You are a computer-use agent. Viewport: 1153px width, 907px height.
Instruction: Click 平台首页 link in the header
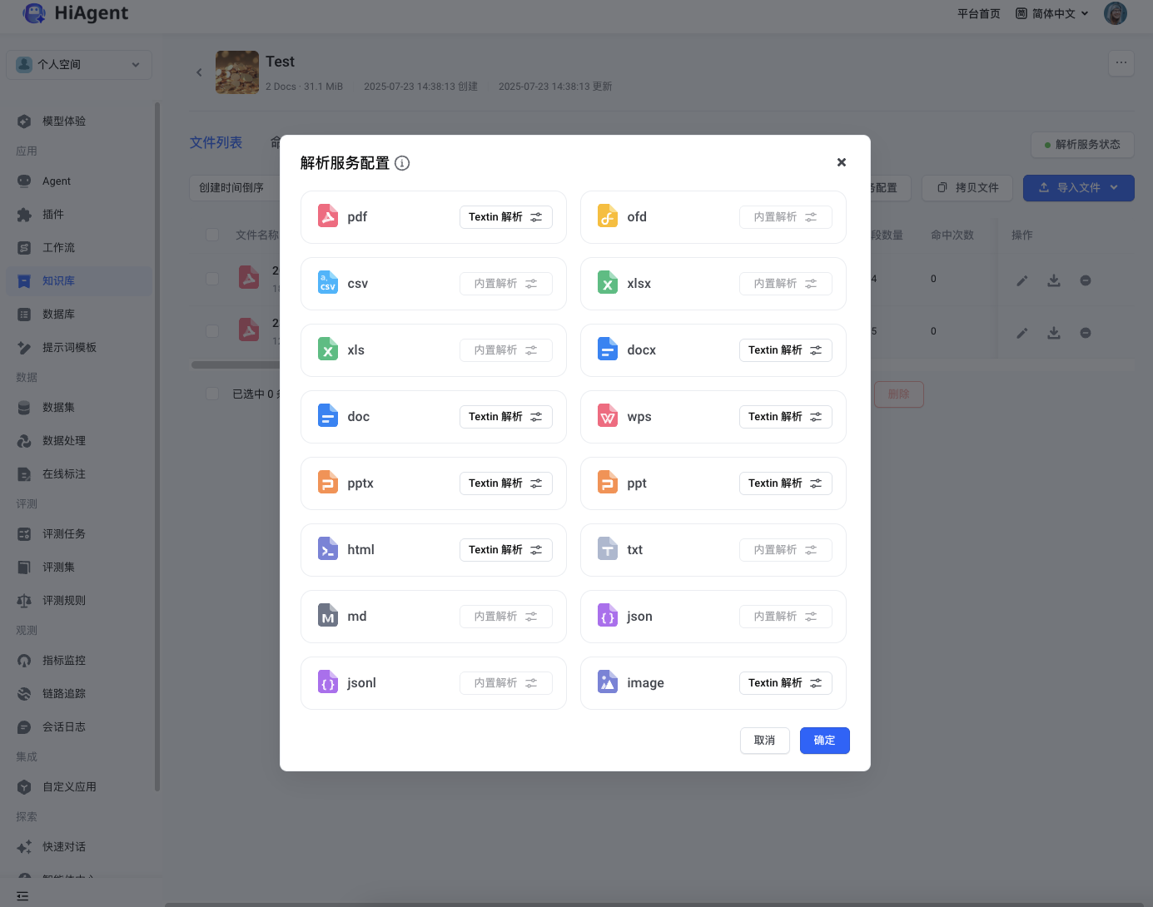tap(979, 13)
